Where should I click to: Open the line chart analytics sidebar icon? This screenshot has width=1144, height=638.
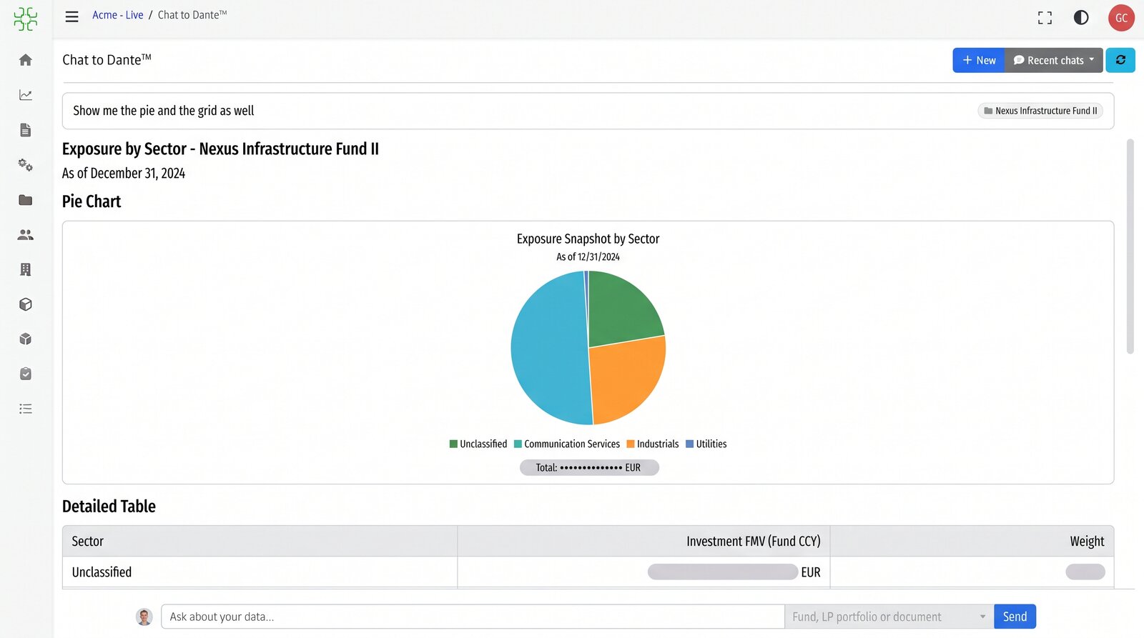coord(26,95)
